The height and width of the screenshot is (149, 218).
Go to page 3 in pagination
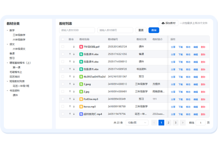176,123
